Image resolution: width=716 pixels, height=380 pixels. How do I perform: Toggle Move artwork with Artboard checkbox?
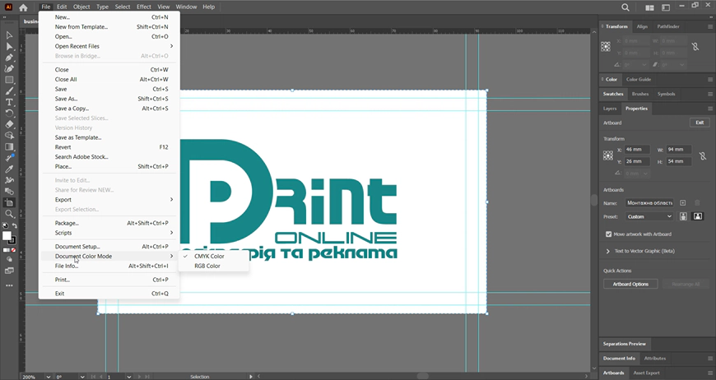pyautogui.click(x=608, y=234)
